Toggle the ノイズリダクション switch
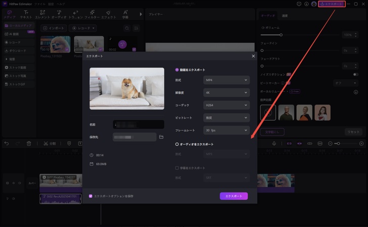This screenshot has width=368, height=227. [x=356, y=75]
